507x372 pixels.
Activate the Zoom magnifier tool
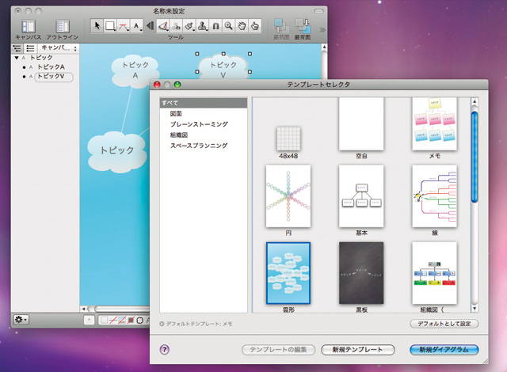(x=229, y=26)
